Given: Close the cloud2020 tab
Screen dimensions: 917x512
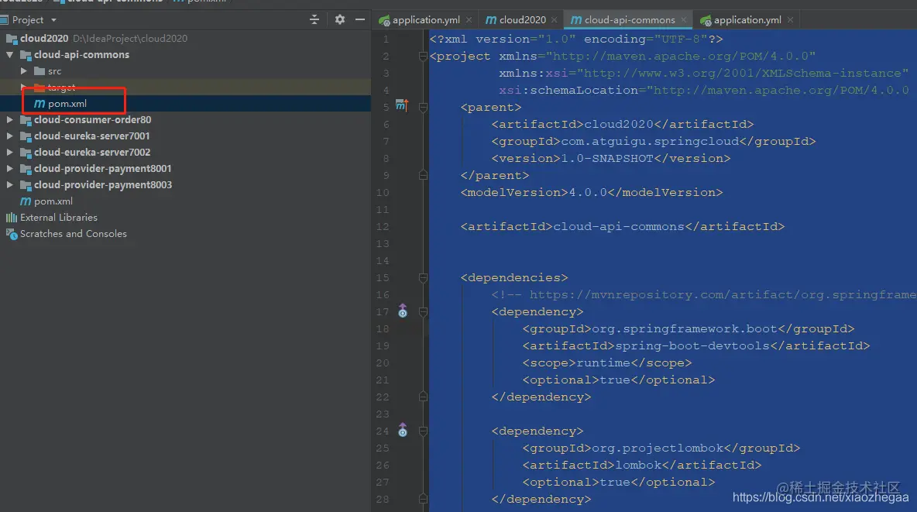Looking at the screenshot, I should [555, 20].
